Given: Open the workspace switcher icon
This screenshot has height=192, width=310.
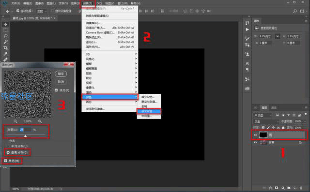Looking at the screenshot, I should coord(302,11).
